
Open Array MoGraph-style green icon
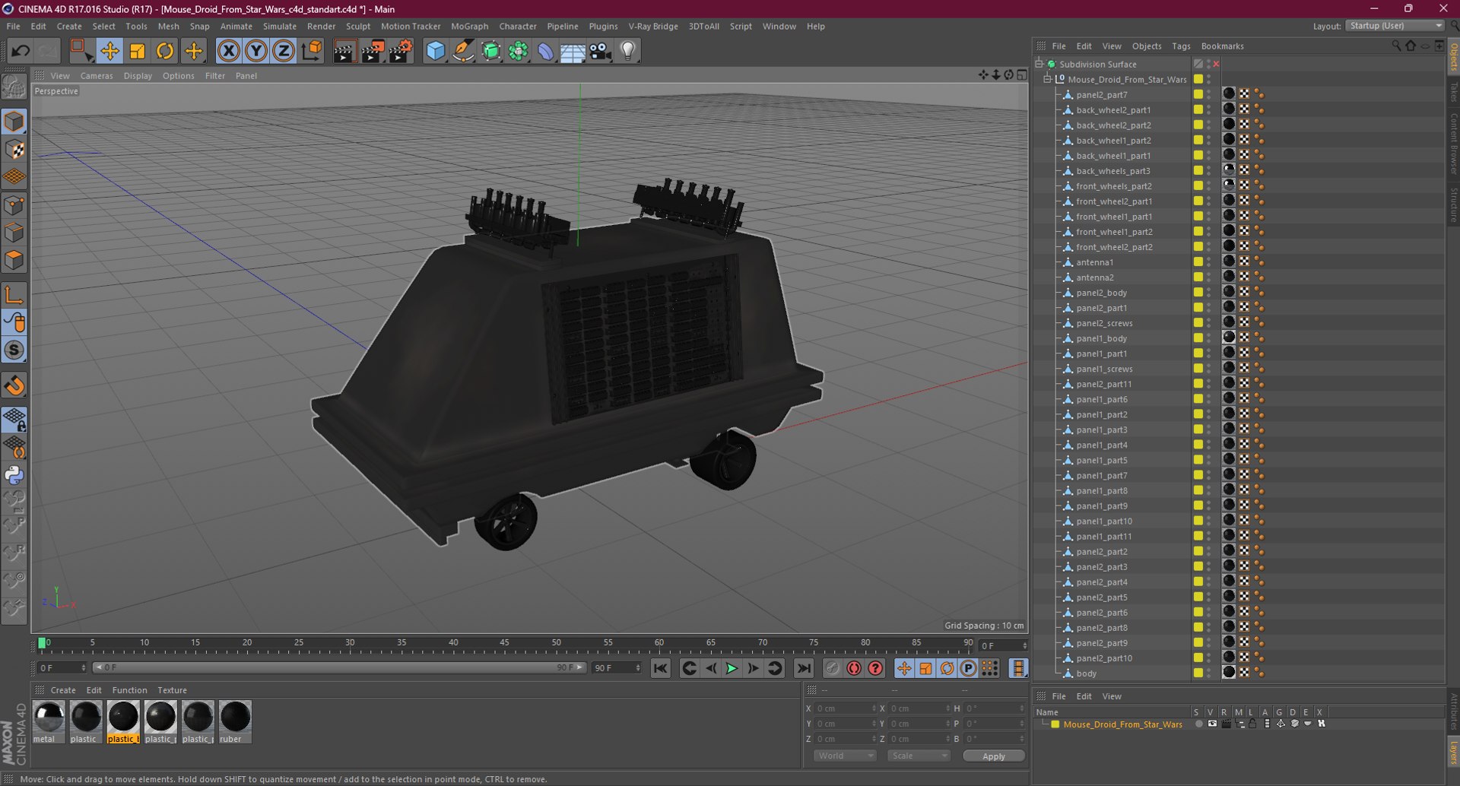pyautogui.click(x=519, y=51)
